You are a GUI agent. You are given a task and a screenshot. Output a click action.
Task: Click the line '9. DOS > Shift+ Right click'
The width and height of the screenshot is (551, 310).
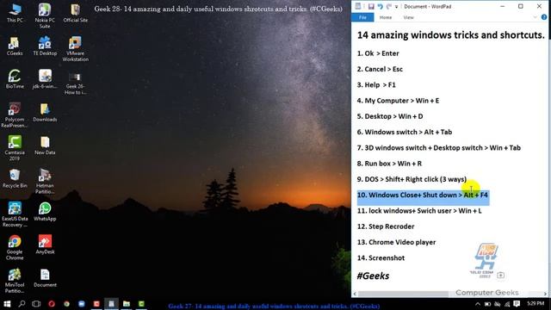click(x=398, y=179)
